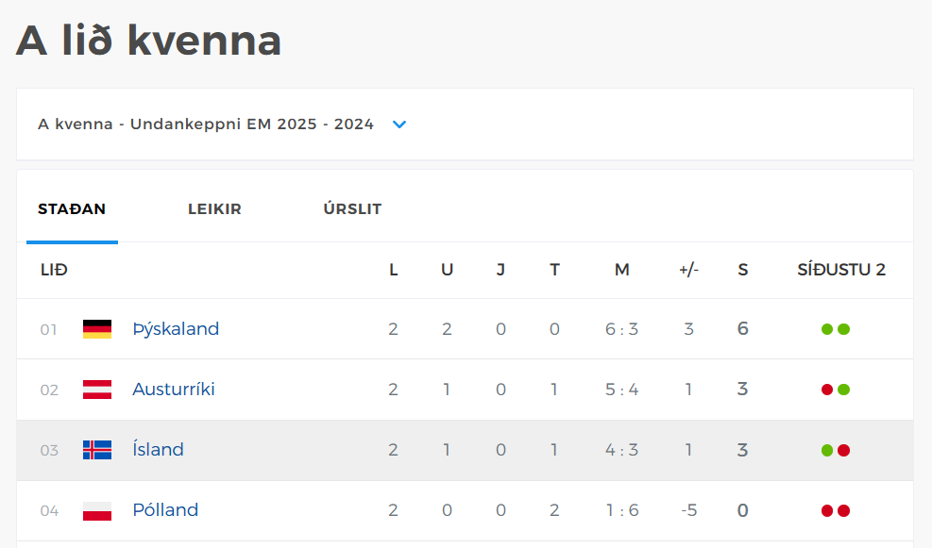
Task: Click the Poland flag icon
Action: (97, 510)
